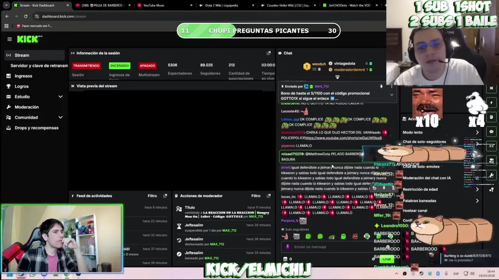Open Palabras baneadas arrow
Viewport: 499px width, 280px height.
(477, 201)
